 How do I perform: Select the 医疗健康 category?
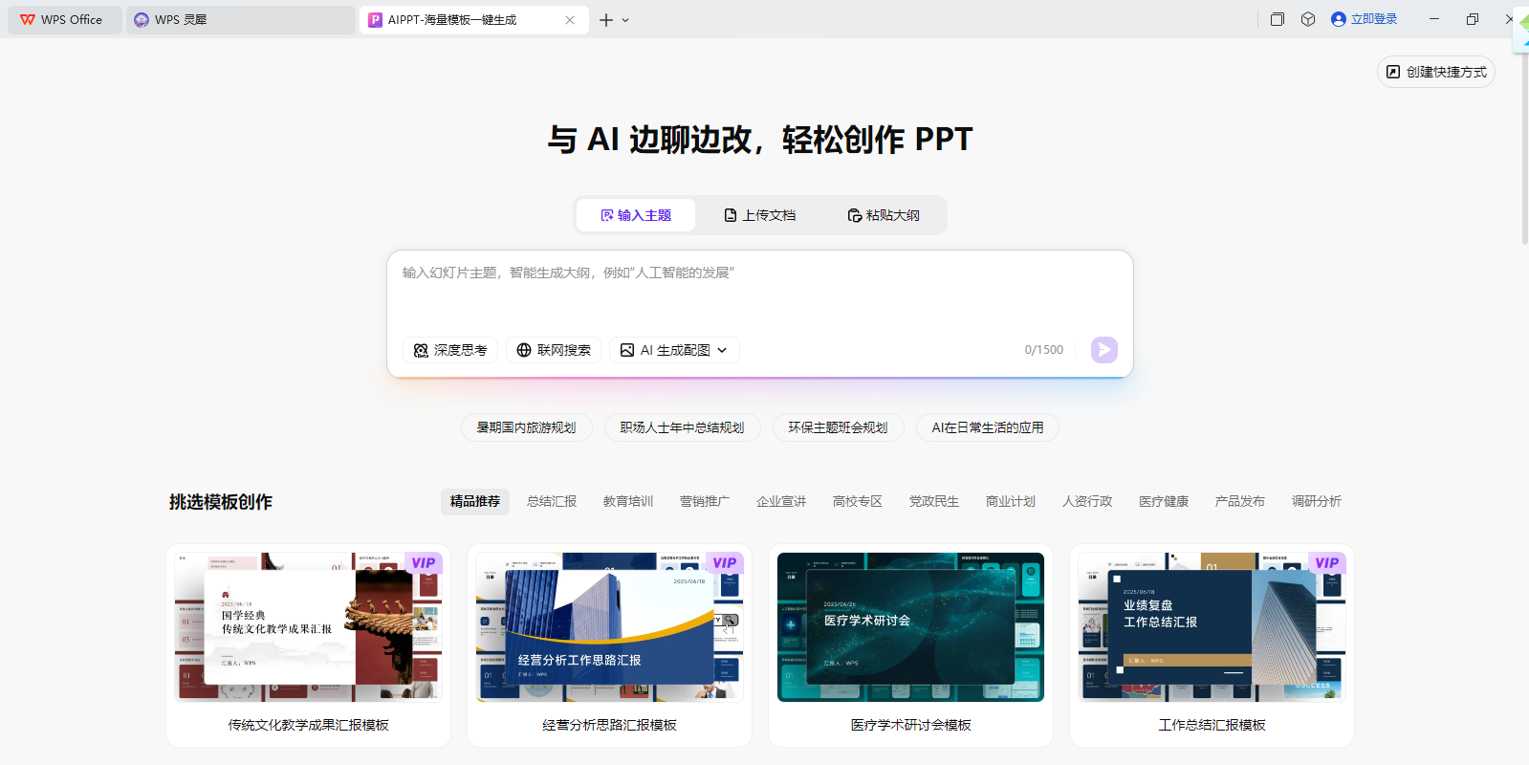1164,501
